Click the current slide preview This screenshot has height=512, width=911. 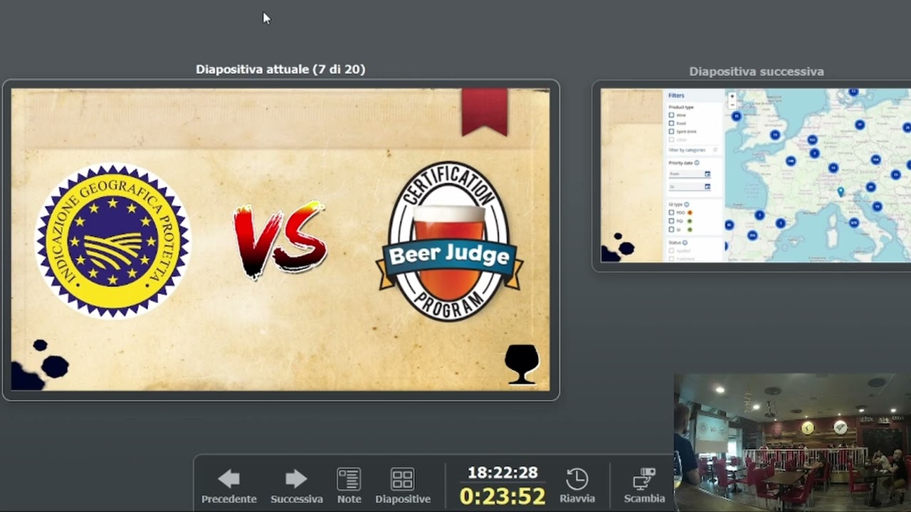[x=280, y=240]
